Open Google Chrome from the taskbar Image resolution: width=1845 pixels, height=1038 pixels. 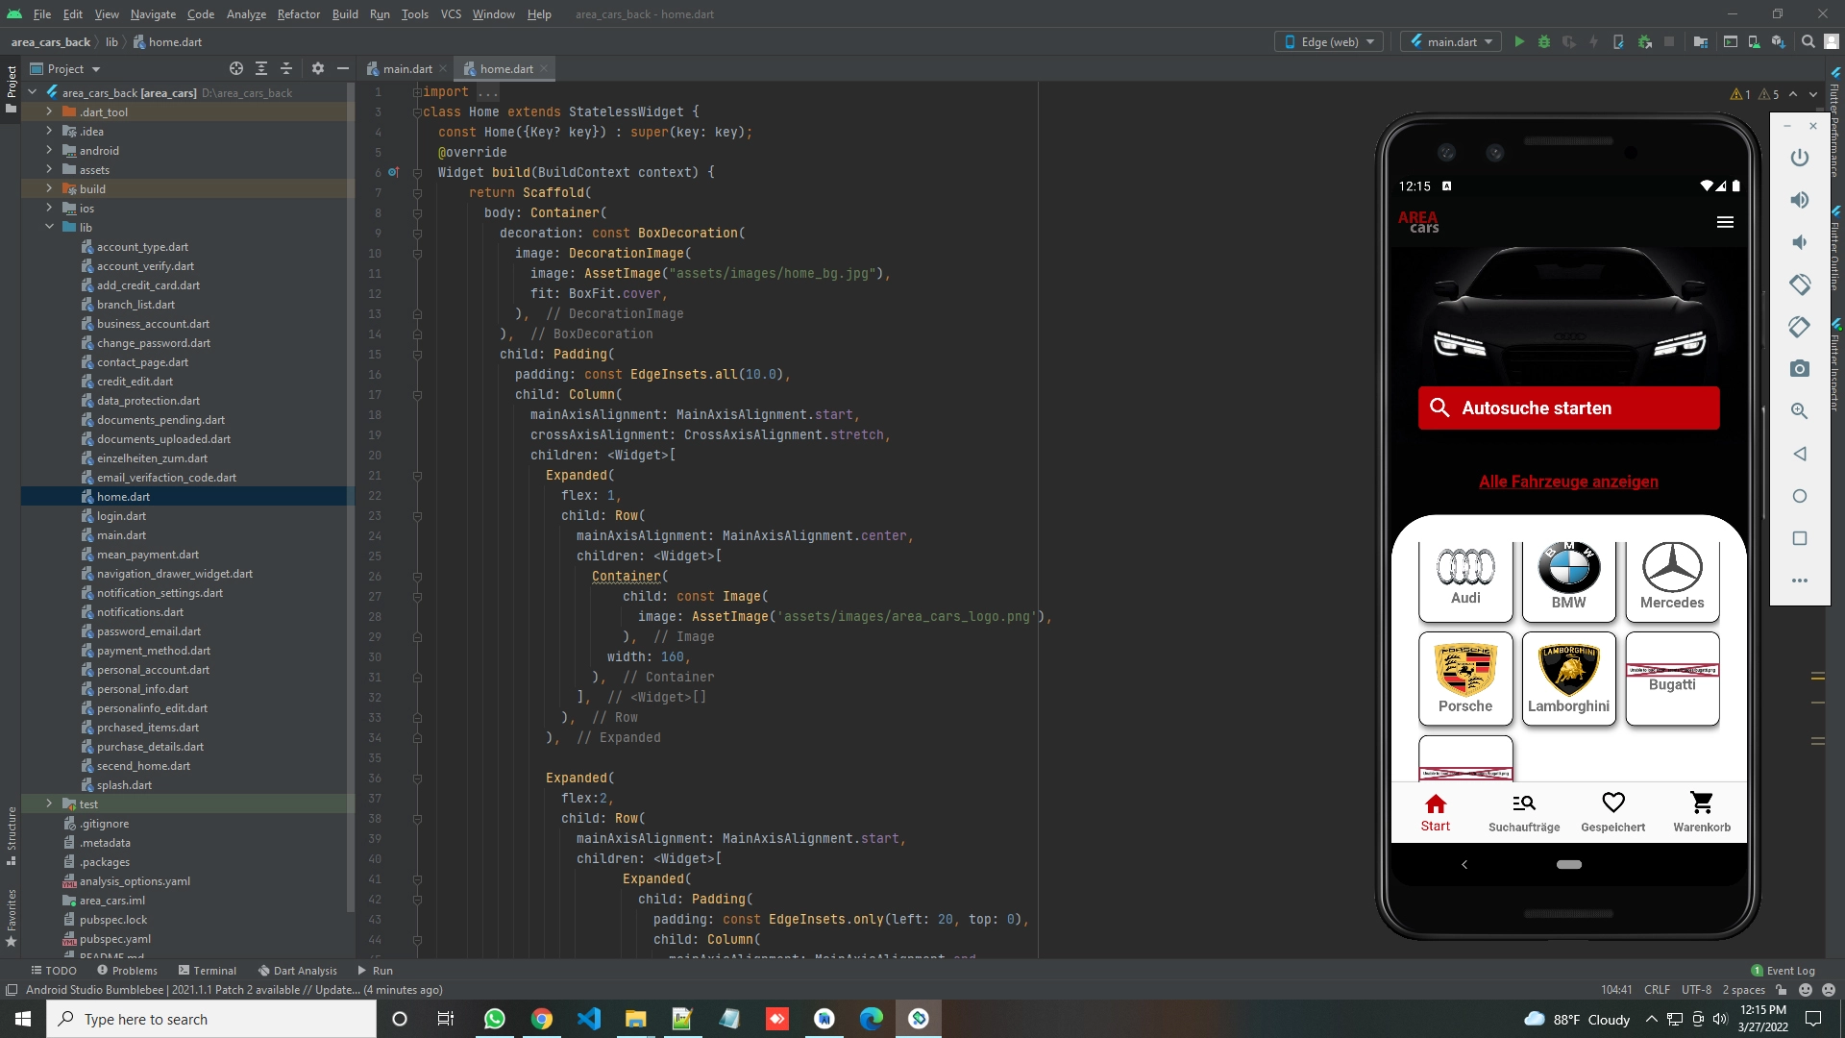click(x=542, y=1019)
